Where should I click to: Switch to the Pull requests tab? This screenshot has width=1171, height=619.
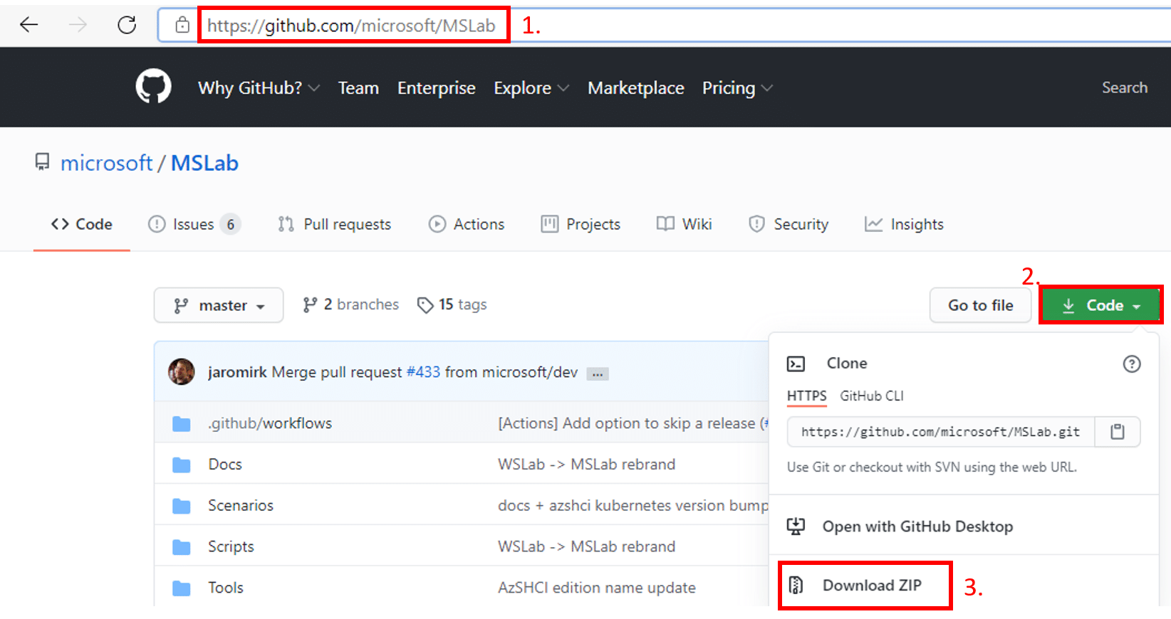coord(335,224)
